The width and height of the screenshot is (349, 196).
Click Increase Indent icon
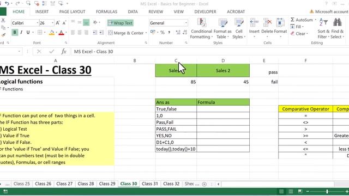[x=101, y=33]
